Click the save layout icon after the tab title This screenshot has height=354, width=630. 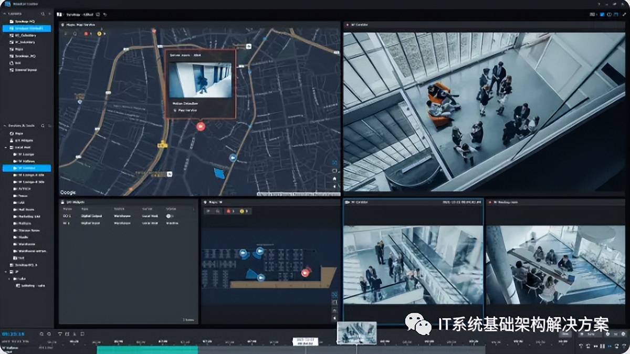tap(98, 14)
